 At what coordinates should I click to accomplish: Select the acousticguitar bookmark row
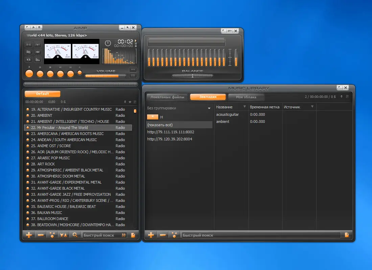pyautogui.click(x=283, y=114)
